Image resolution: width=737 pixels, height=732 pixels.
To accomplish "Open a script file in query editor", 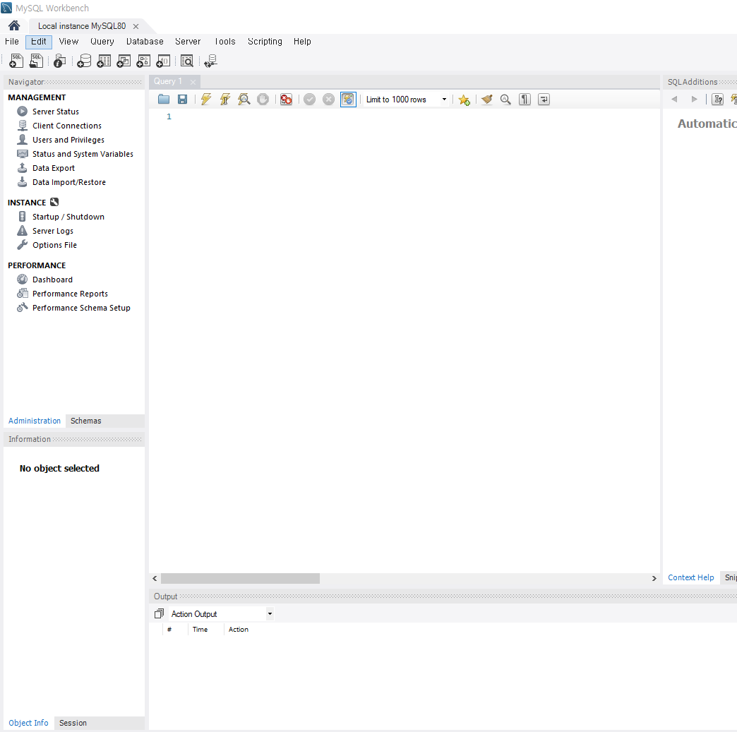I will point(164,100).
